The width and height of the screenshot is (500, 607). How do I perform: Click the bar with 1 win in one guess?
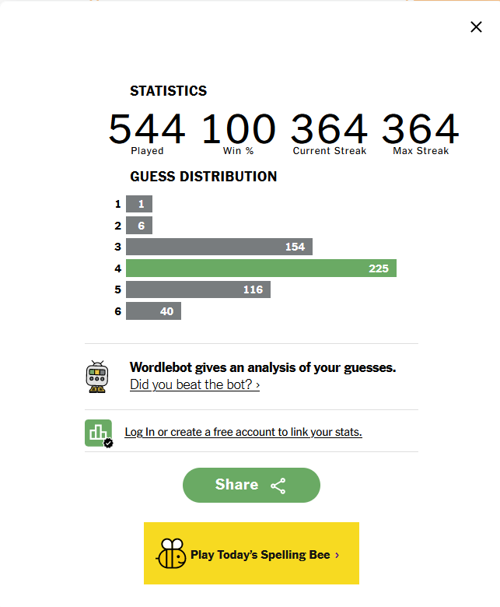point(139,204)
